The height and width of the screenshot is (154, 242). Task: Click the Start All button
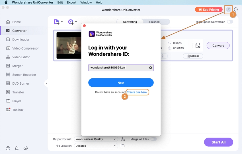point(218,142)
